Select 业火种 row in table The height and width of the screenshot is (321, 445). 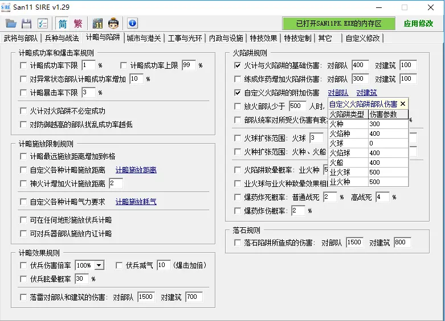pyautogui.click(x=369, y=182)
